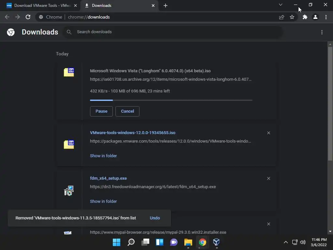Click the Chrome icon in the taskbar
This screenshot has width=333, height=250.
click(x=202, y=242)
